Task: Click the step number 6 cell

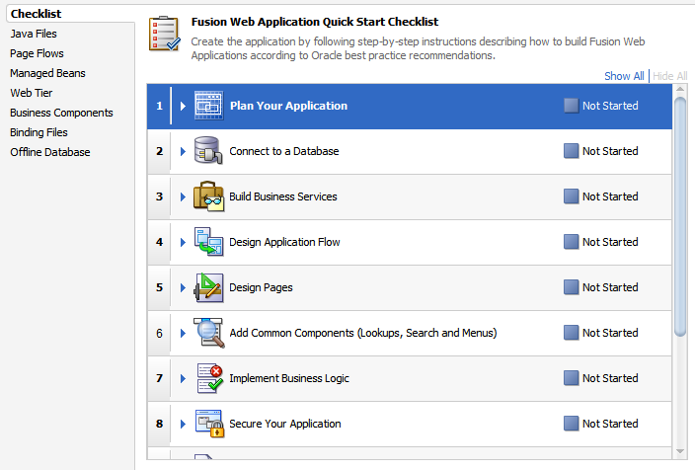Action: coord(159,334)
